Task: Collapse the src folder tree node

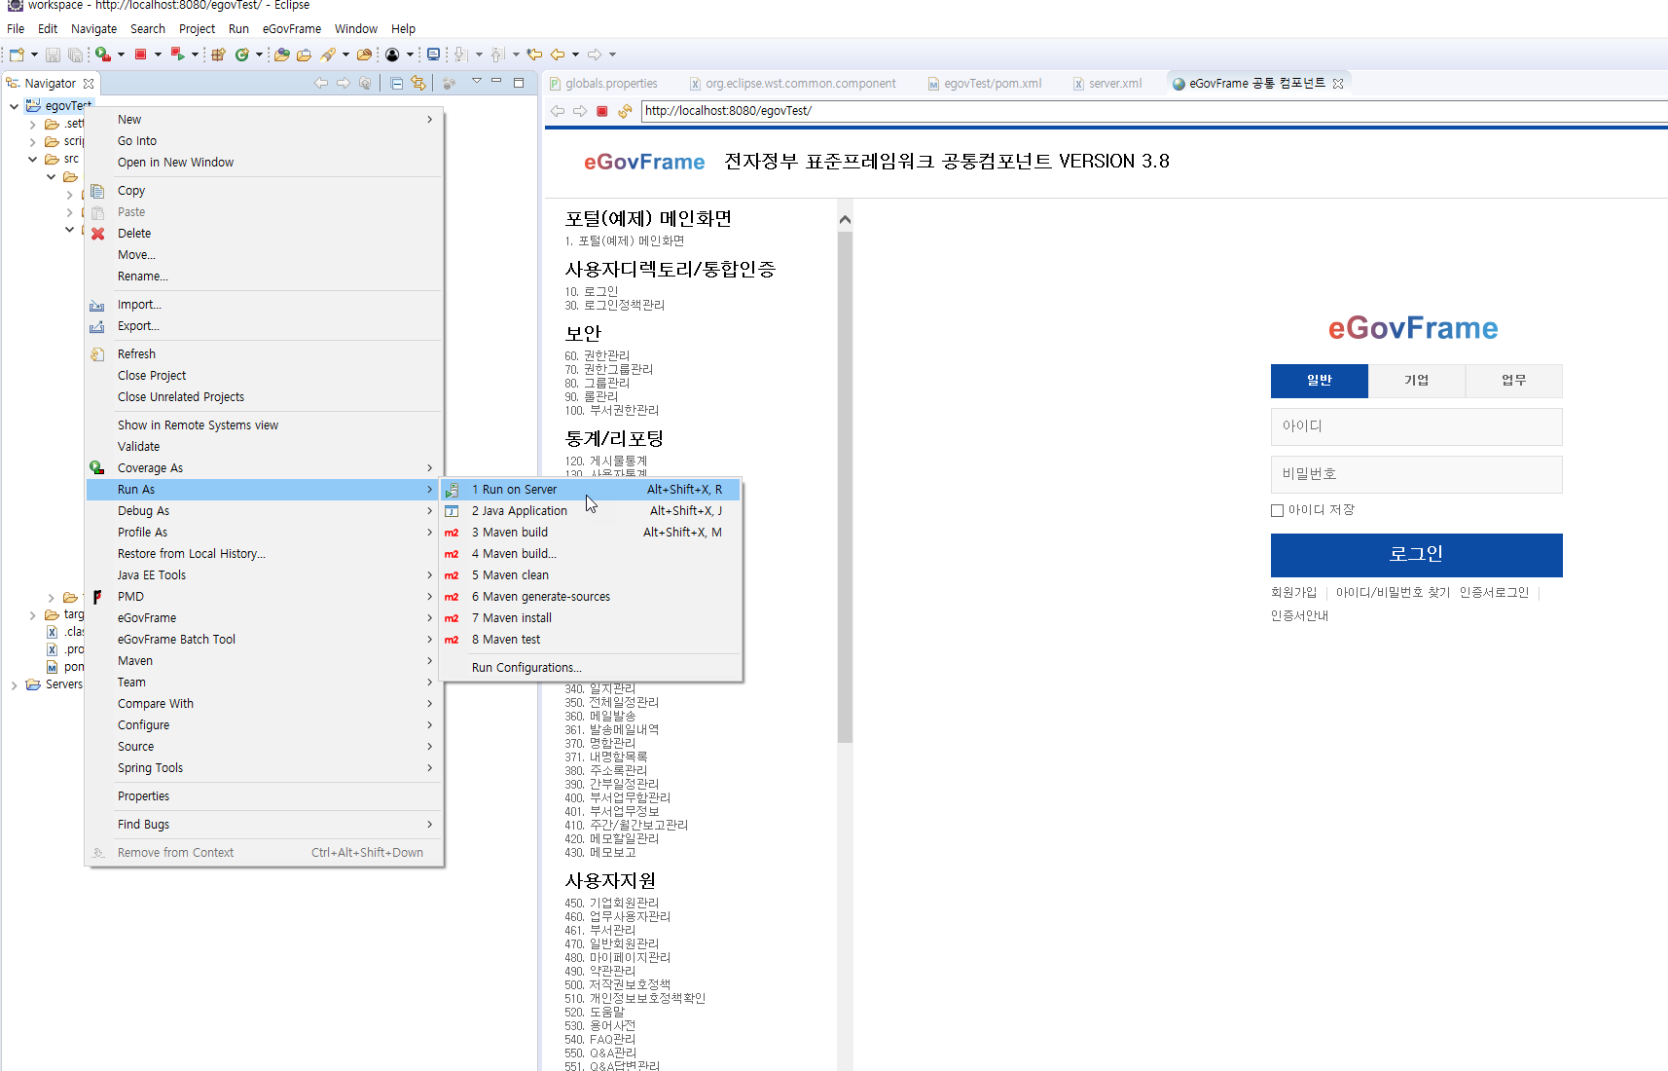Action: pyautogui.click(x=32, y=159)
